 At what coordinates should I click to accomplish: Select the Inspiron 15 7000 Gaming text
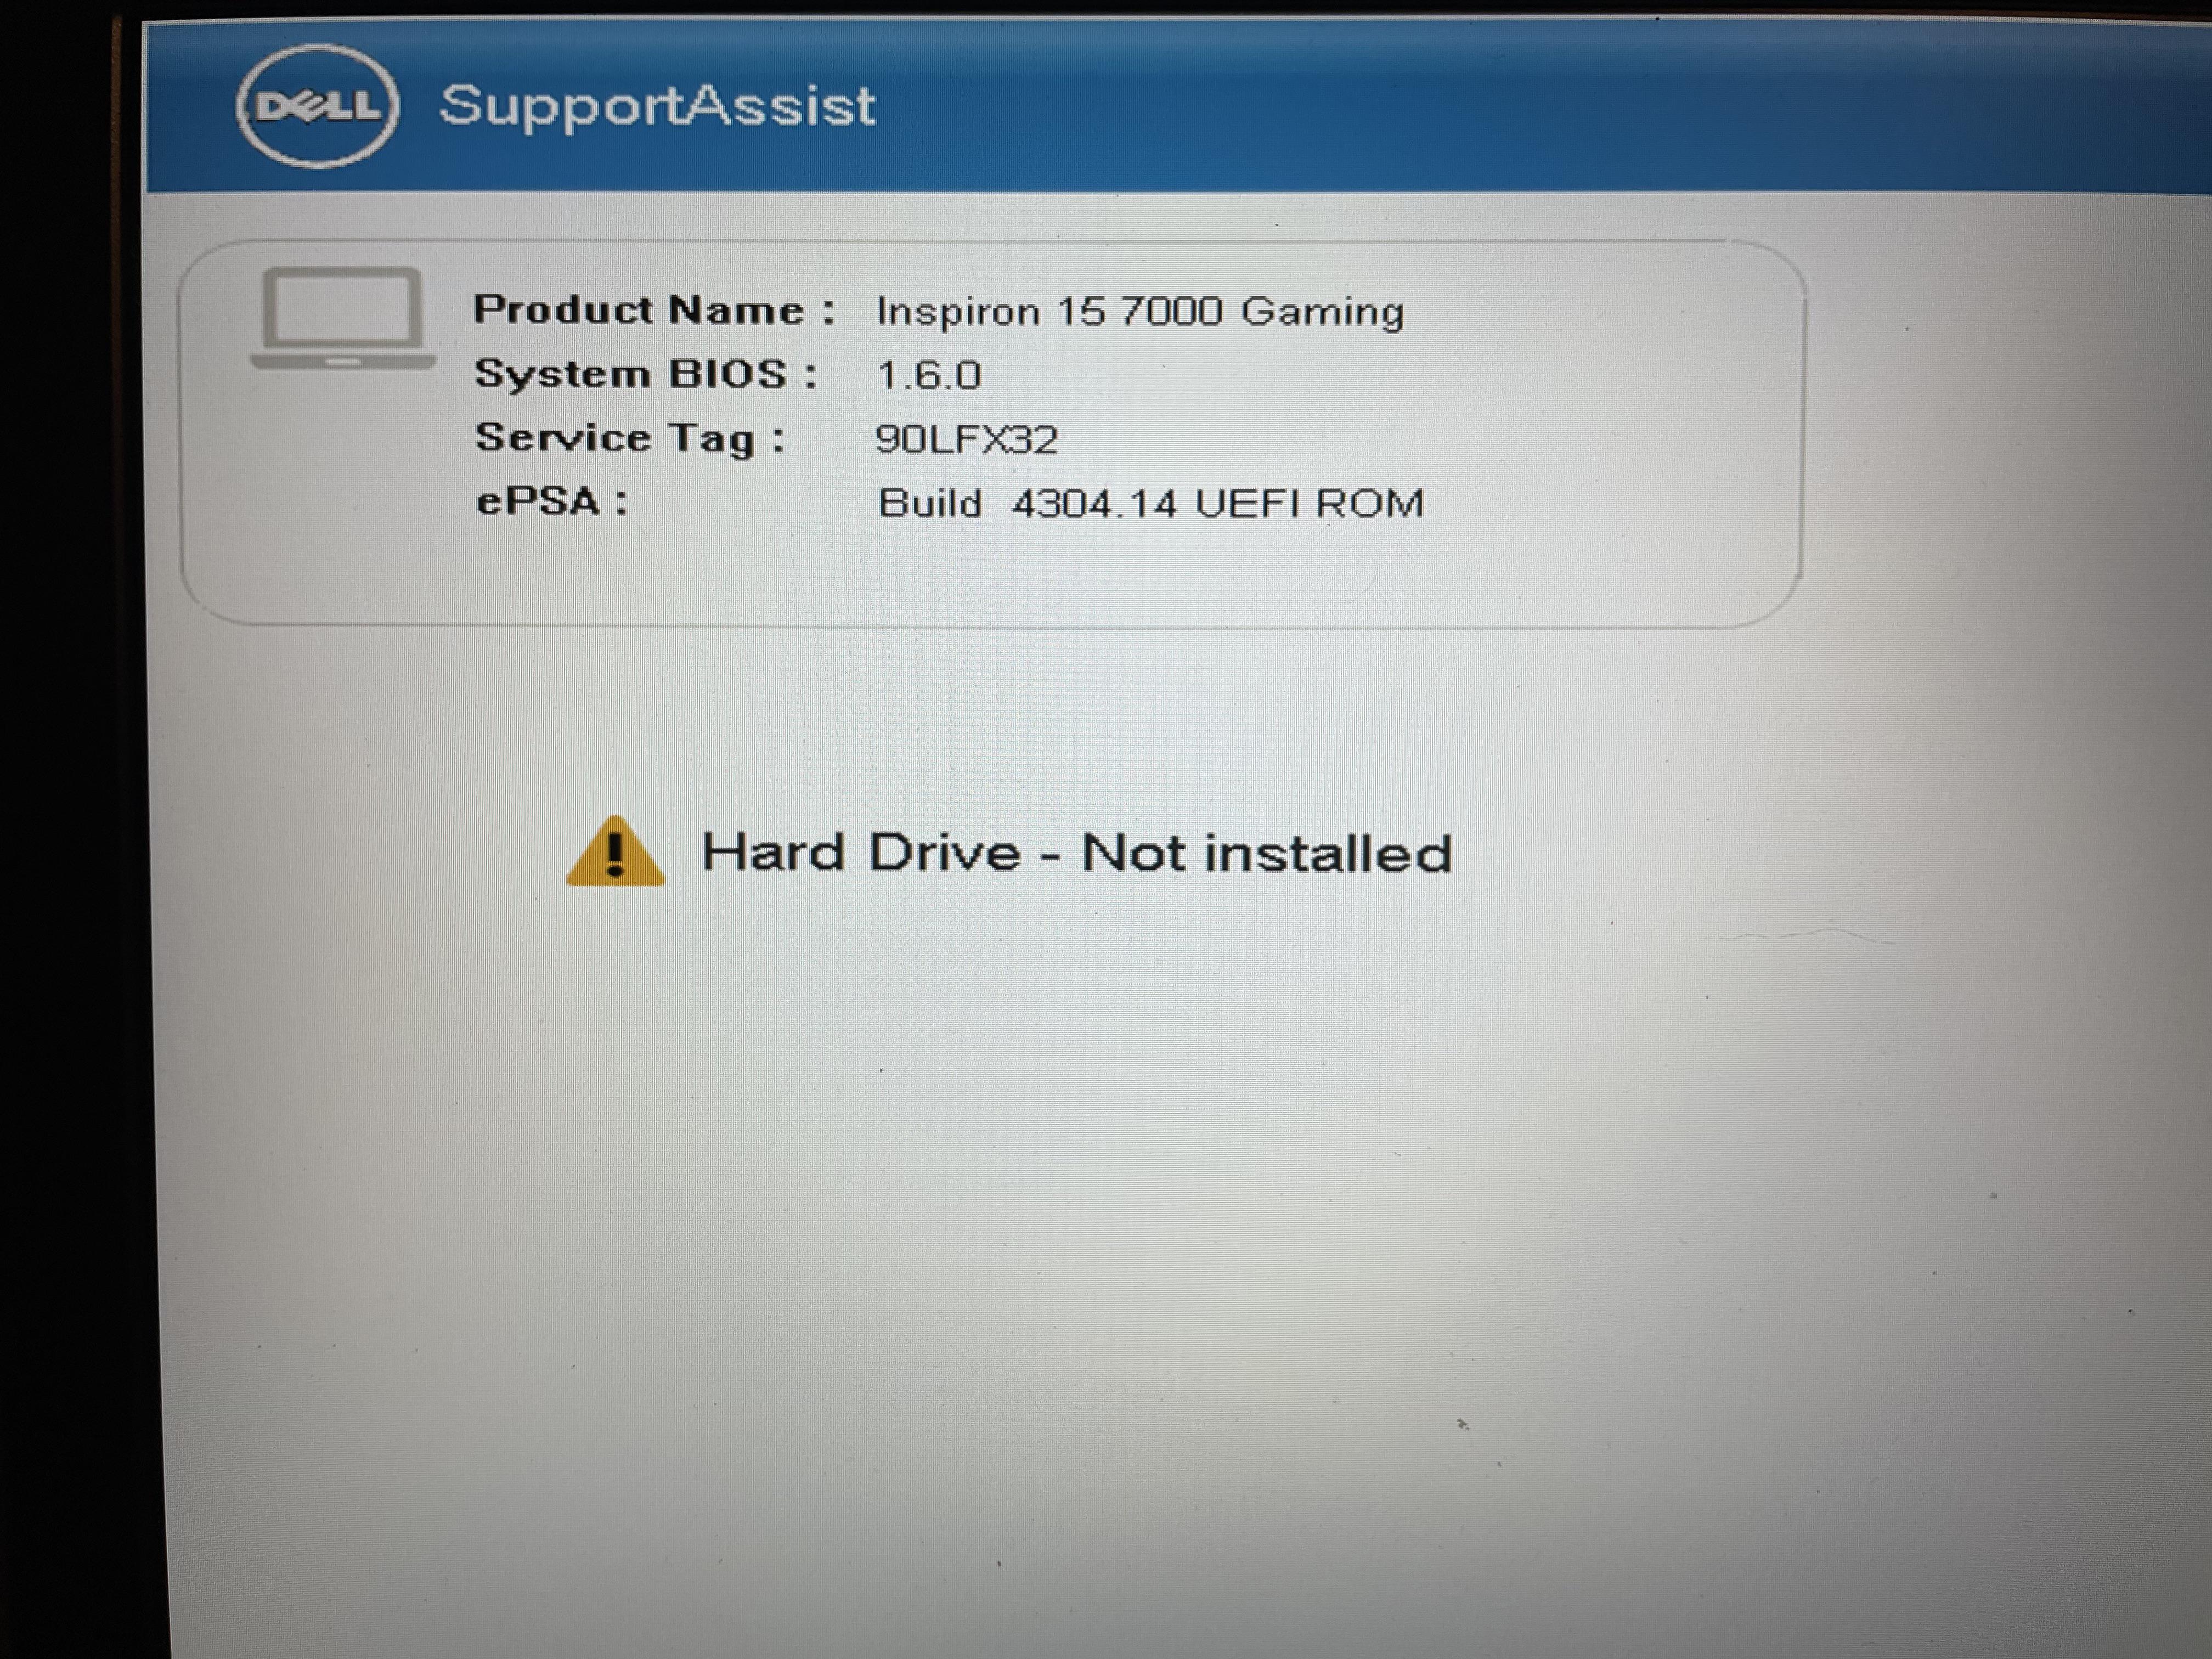point(1140,312)
